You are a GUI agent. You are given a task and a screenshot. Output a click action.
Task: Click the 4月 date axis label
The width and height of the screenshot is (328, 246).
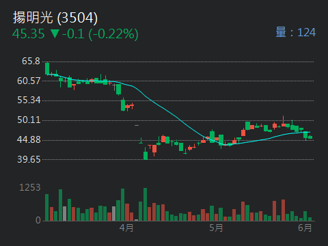click(x=126, y=228)
